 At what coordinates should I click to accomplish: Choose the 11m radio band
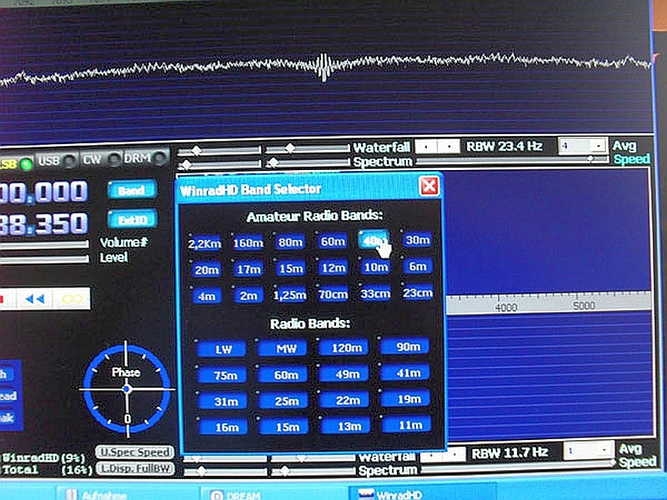(x=409, y=424)
